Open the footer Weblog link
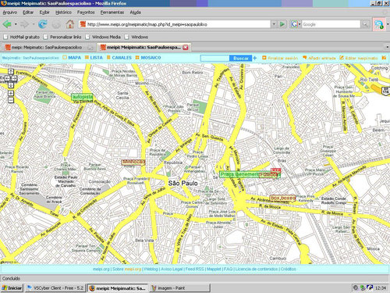 [151, 269]
